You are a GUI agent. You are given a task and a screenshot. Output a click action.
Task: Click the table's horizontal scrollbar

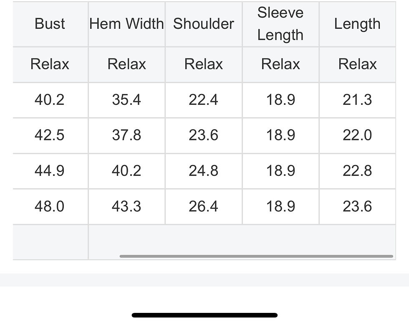[x=256, y=256]
